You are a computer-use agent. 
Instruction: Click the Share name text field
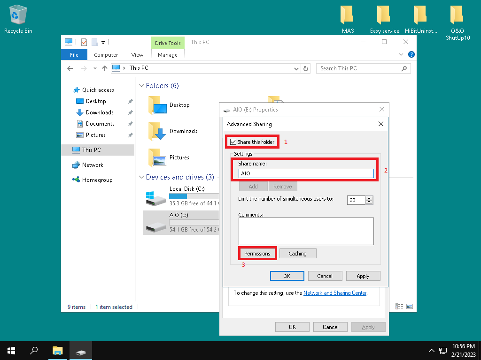[x=306, y=173]
